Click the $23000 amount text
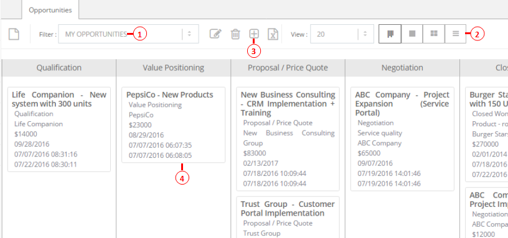The height and width of the screenshot is (238, 508). click(x=140, y=125)
